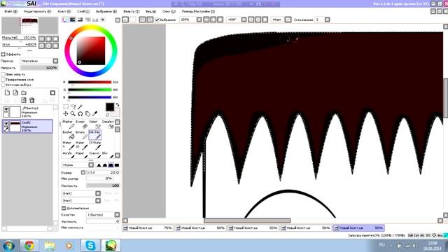Screen dimensions: 448x252
Task: Choose the Binary pen tool
Action: click(82, 135)
